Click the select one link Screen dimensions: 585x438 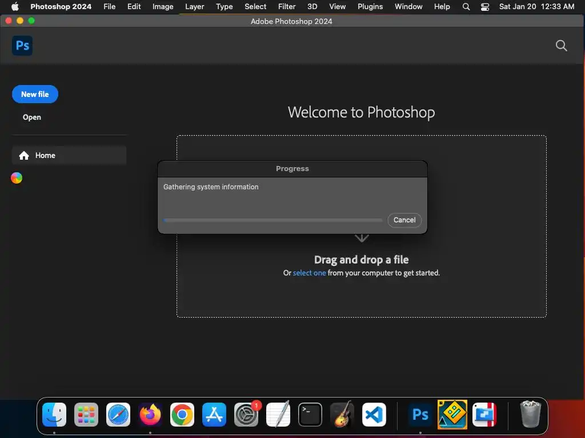309,273
